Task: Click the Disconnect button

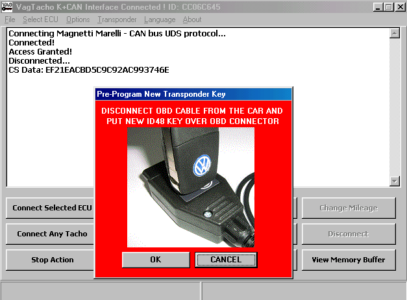Action: click(x=349, y=234)
